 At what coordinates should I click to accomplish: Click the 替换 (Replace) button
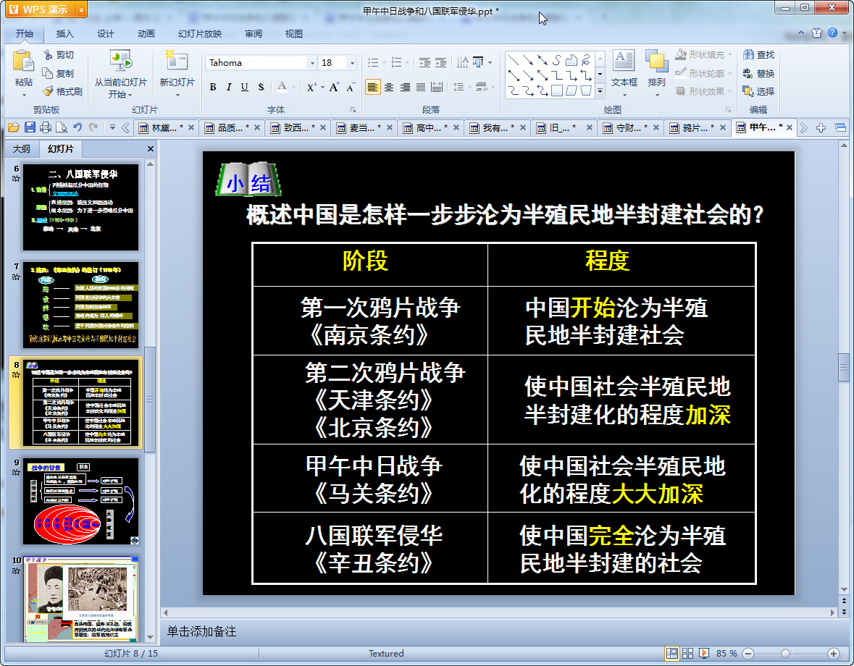[758, 73]
